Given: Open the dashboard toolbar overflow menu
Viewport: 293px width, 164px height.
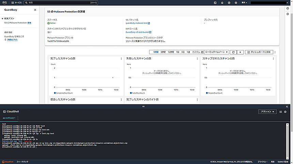Looking at the screenshot, I should pos(275,52).
